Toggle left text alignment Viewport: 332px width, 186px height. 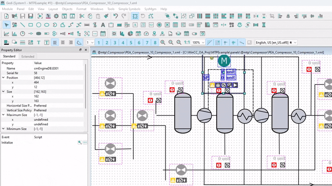click(x=55, y=43)
